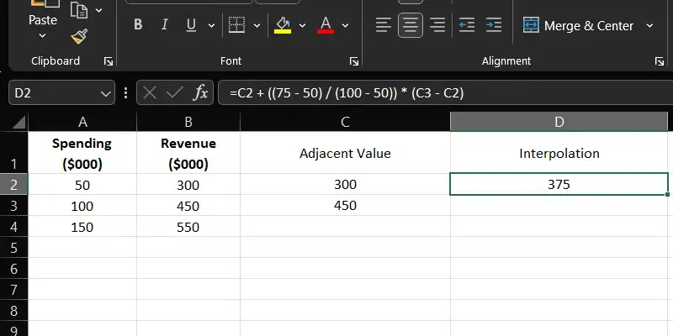Select the Format Painter brush
Image resolution: width=673 pixels, height=336 pixels.
79,36
